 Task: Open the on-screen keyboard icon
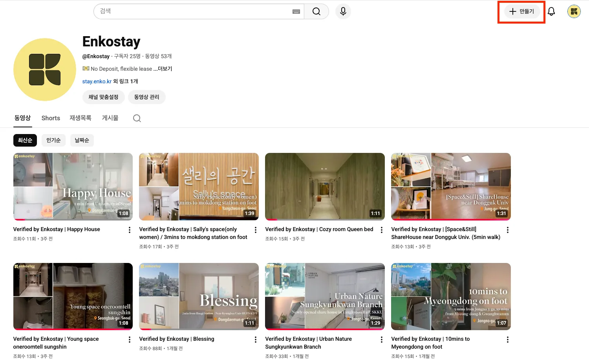point(296,12)
